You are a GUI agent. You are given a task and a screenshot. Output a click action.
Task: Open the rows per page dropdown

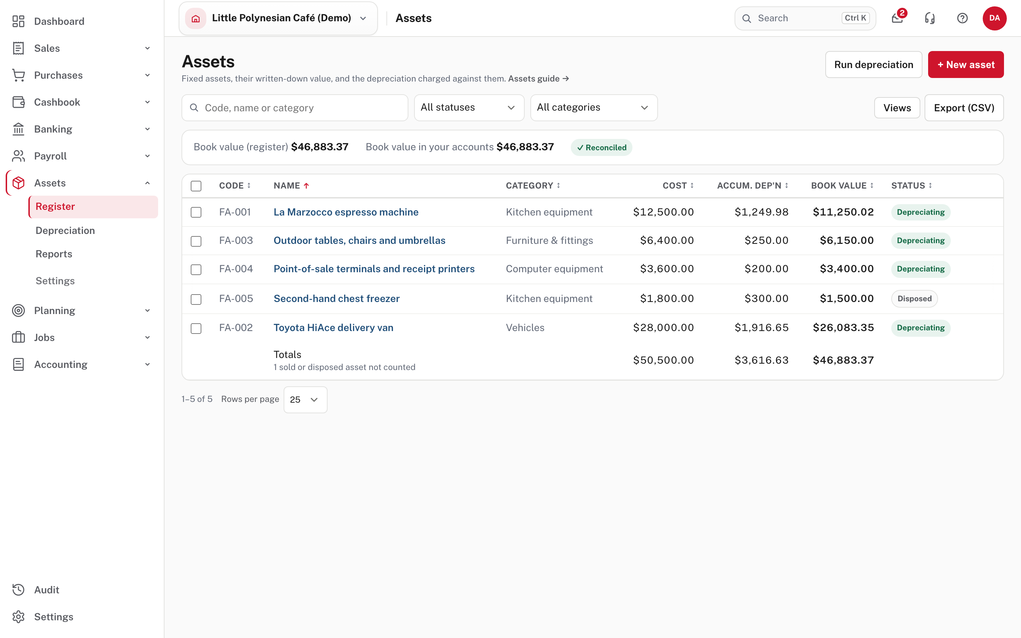305,399
